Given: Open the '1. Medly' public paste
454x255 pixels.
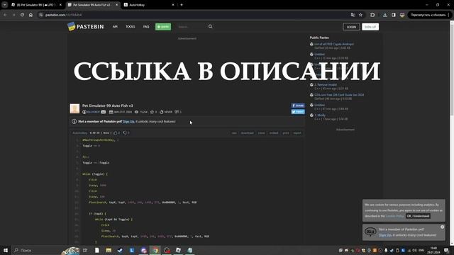Looking at the screenshot, I should tap(320, 115).
